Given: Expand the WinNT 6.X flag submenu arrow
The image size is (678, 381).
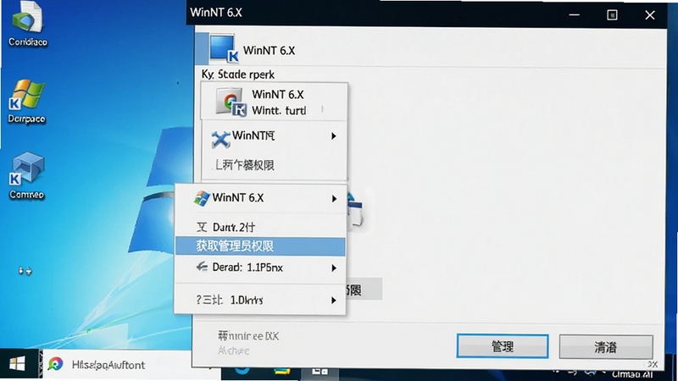Looking at the screenshot, I should pyautogui.click(x=334, y=199).
